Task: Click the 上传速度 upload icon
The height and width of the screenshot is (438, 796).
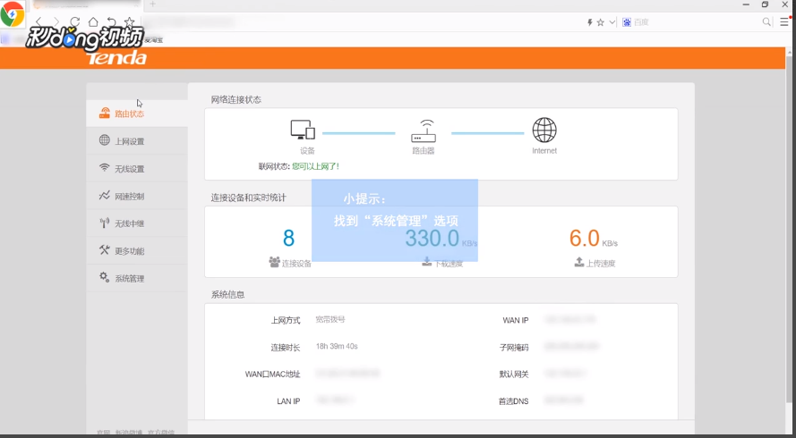Action: [x=580, y=263]
